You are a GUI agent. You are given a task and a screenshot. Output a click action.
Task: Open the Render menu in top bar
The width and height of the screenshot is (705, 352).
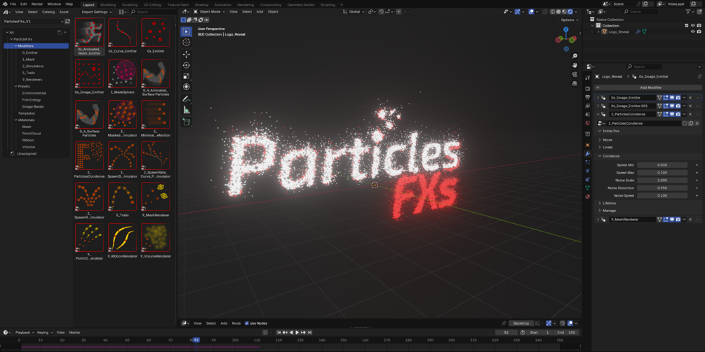coord(37,4)
